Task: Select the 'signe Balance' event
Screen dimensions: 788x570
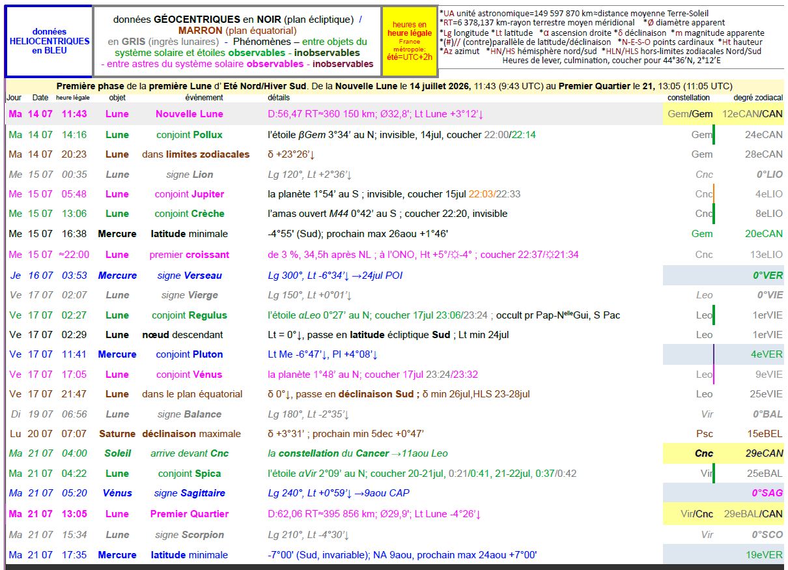Action: pyautogui.click(x=189, y=414)
